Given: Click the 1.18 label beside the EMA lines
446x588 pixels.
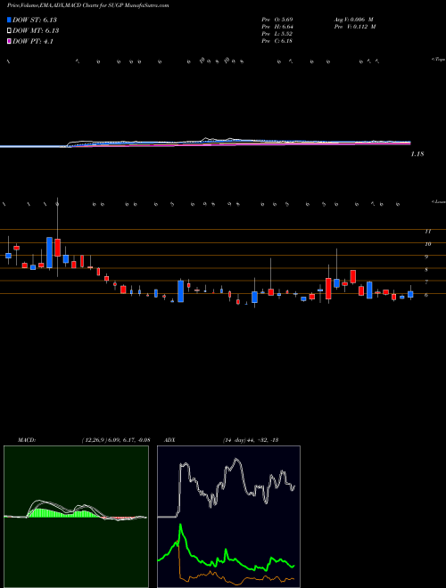Looking at the screenshot, I should click(x=417, y=154).
